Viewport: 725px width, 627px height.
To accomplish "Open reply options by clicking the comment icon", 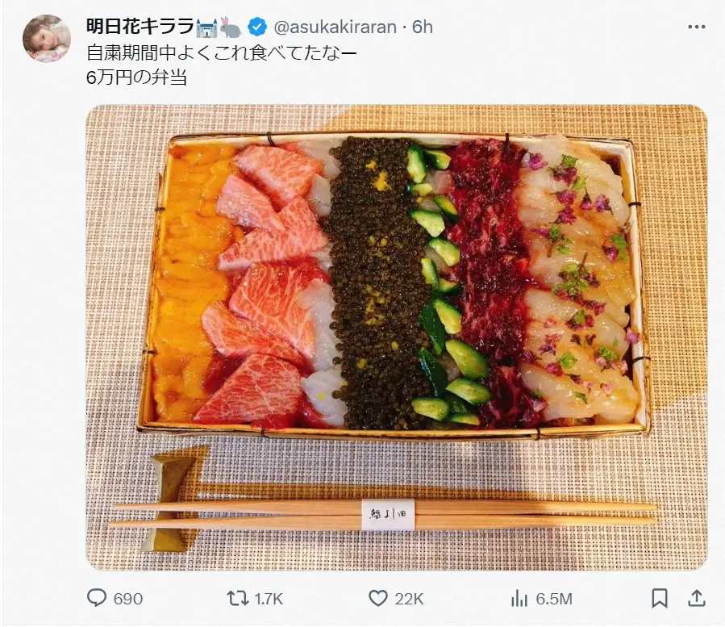I will point(97,600).
